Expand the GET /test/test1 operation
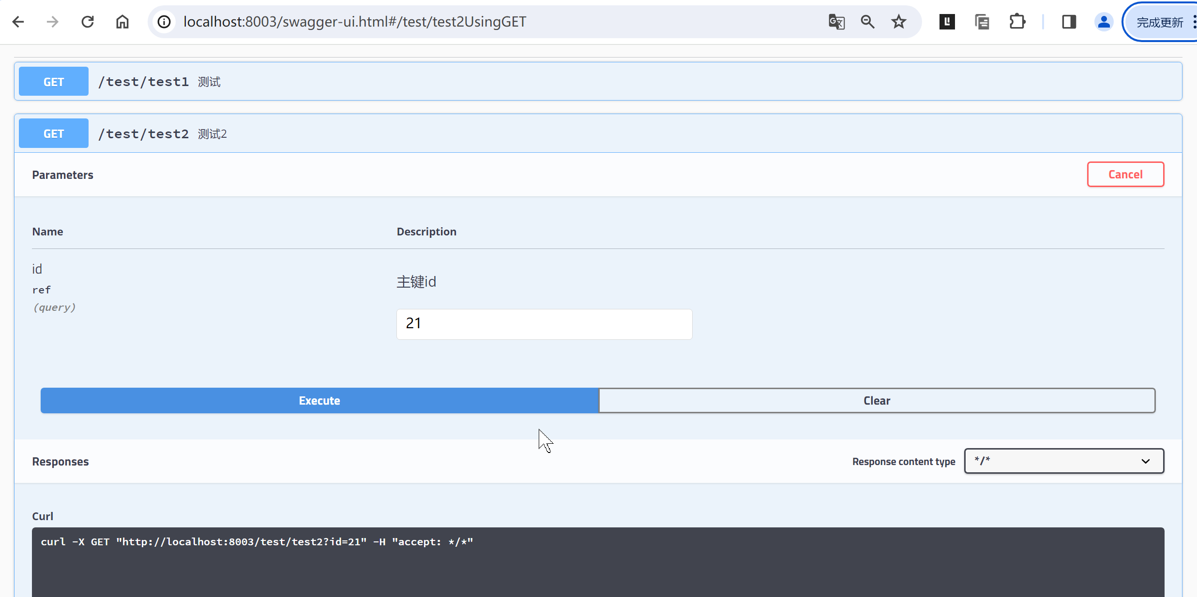This screenshot has height=597, width=1197. tap(598, 81)
